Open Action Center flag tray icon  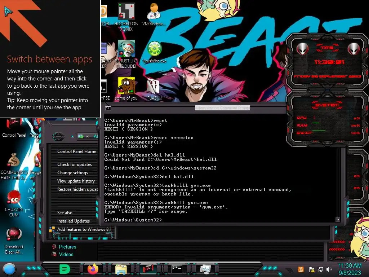tap(312, 269)
